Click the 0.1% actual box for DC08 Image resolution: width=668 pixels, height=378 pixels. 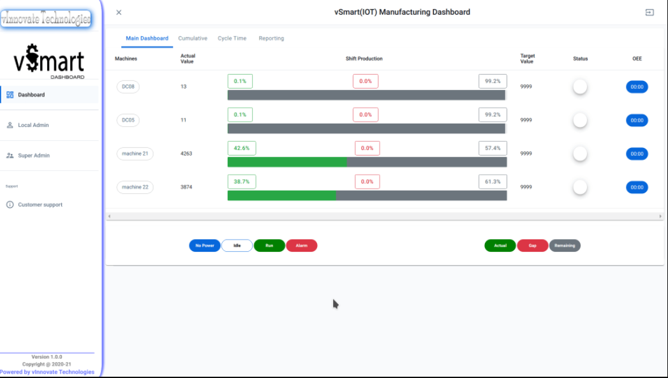pos(240,82)
